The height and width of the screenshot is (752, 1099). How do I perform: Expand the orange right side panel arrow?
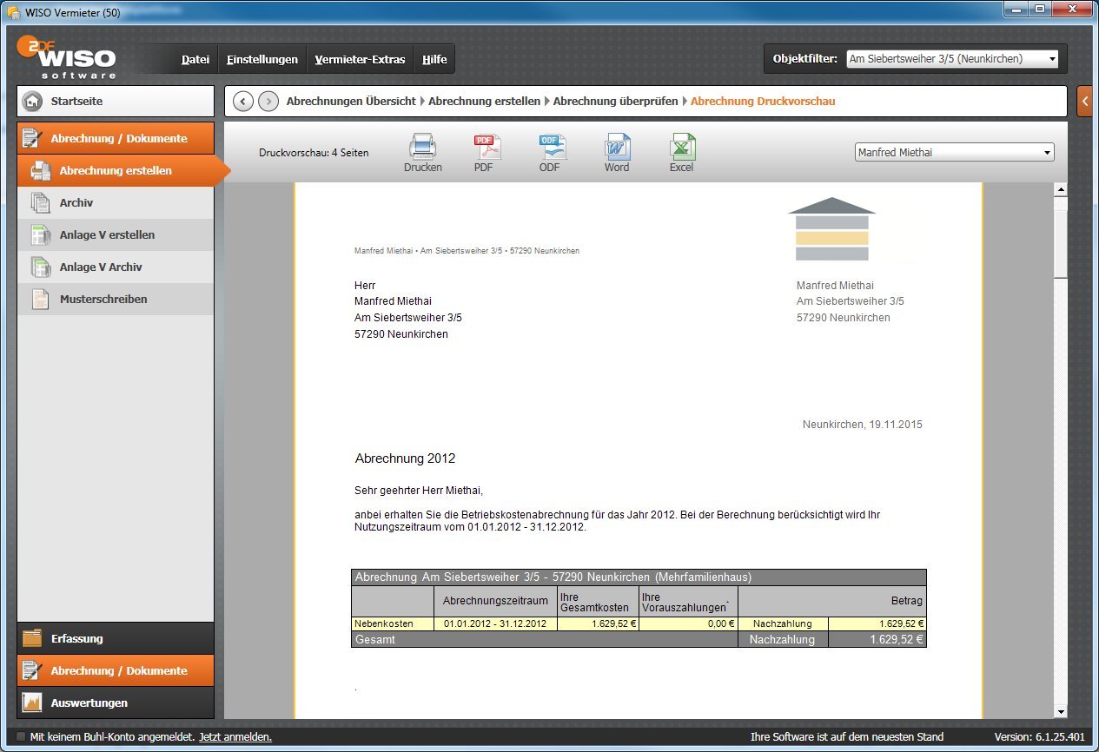(1084, 102)
